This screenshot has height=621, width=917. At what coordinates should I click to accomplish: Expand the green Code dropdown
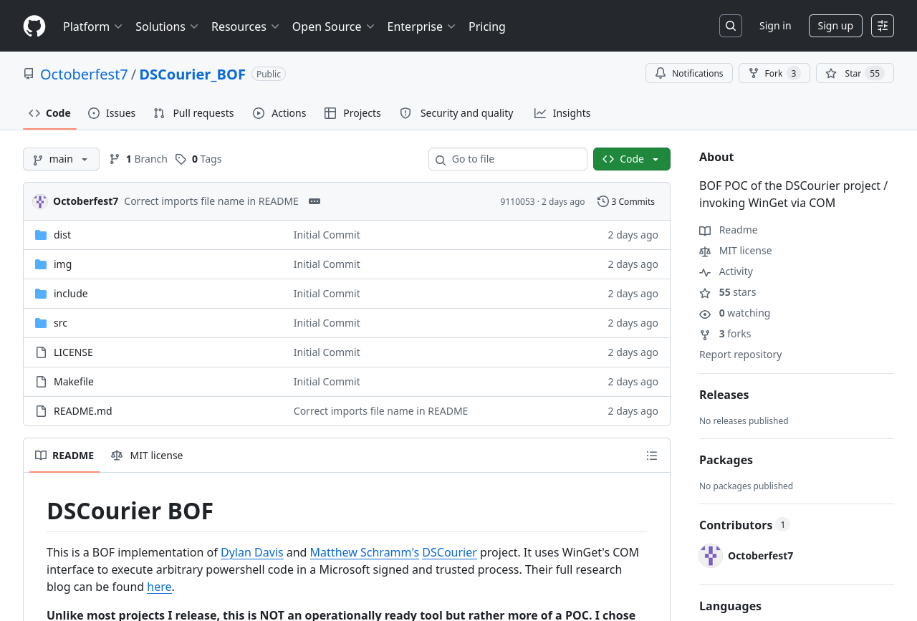(631, 159)
